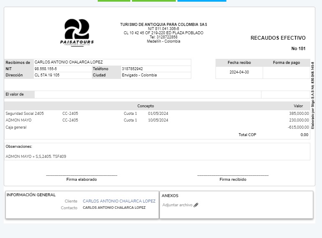
Task: Click the empty Forma de pago cell
Action: click(286, 72)
